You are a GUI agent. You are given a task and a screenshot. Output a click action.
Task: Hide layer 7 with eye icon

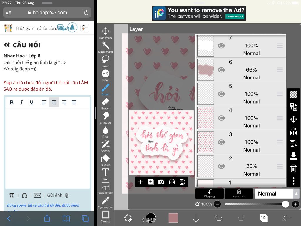221,46
